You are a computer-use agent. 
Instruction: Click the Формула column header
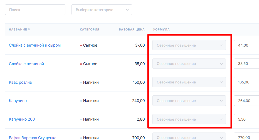(161, 30)
